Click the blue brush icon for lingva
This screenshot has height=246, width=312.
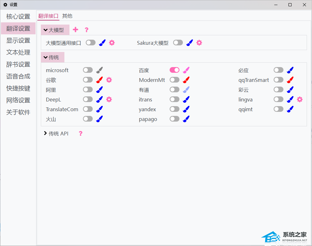click(x=290, y=99)
